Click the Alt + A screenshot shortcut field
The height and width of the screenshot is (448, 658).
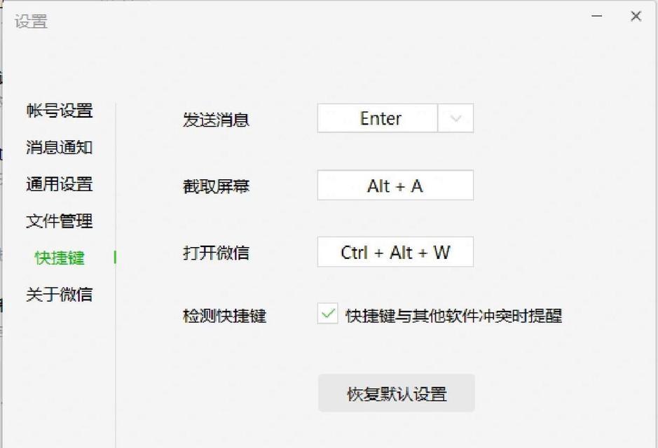395,186
